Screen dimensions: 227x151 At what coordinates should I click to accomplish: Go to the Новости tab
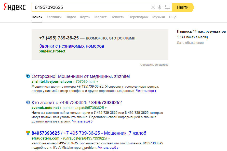click(117, 17)
